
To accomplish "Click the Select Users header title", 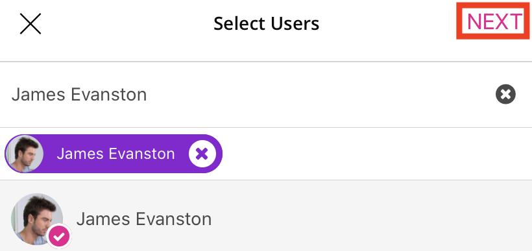I will tap(267, 24).
